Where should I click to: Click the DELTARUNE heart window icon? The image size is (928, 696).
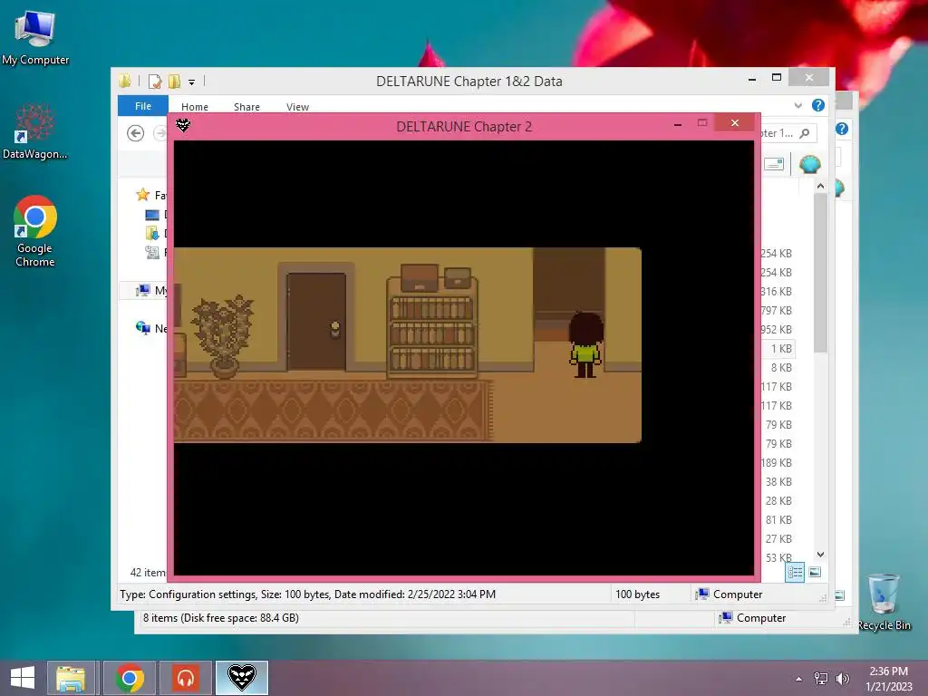[x=183, y=125]
